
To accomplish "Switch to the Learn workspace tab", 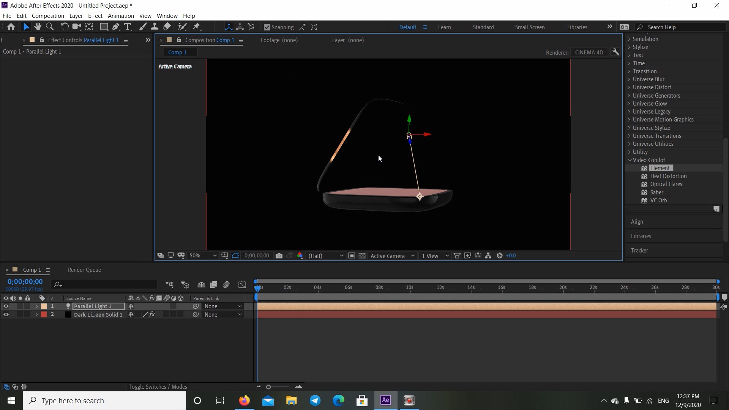I will pyautogui.click(x=444, y=27).
